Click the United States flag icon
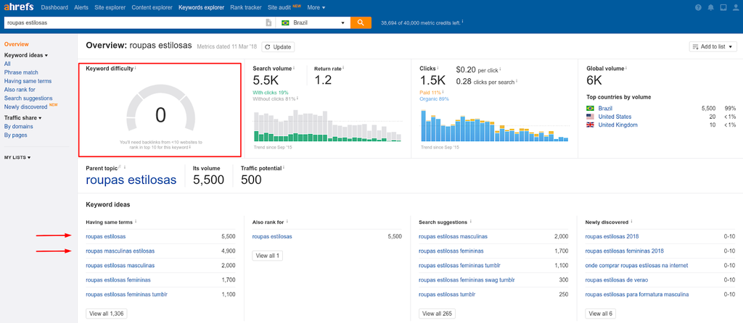743x323 pixels. (x=591, y=117)
